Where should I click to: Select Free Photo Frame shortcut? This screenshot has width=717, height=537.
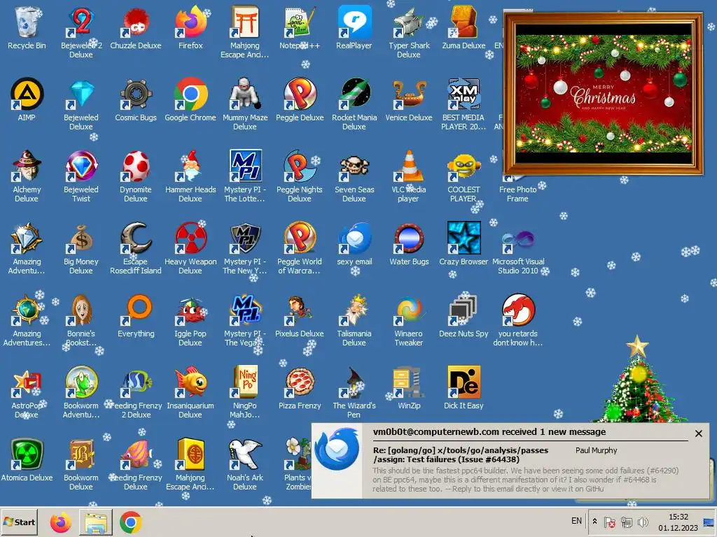517,189
